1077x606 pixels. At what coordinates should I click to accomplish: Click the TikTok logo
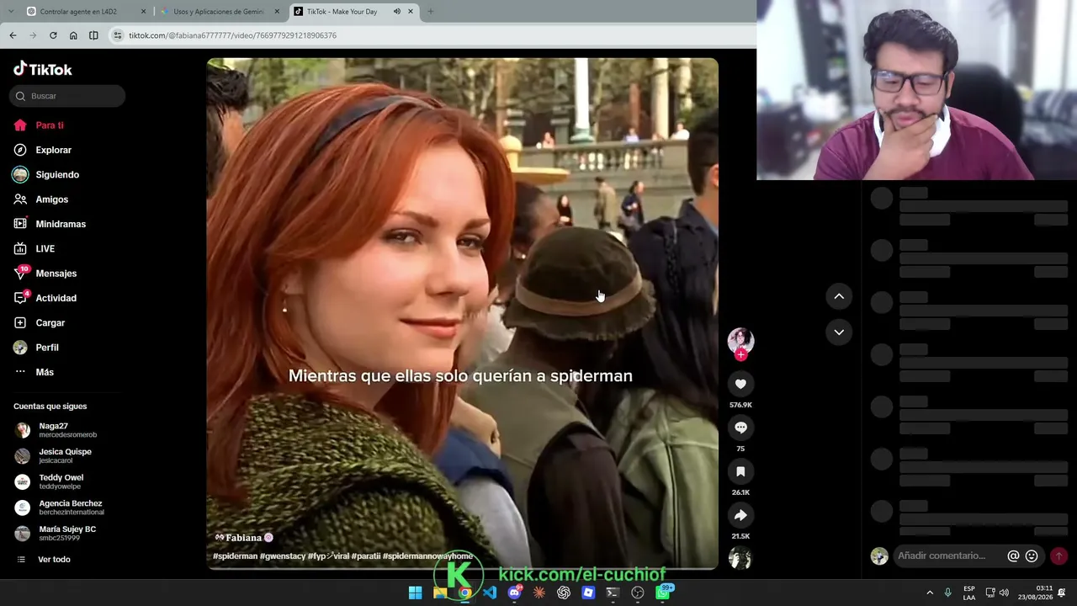[43, 69]
